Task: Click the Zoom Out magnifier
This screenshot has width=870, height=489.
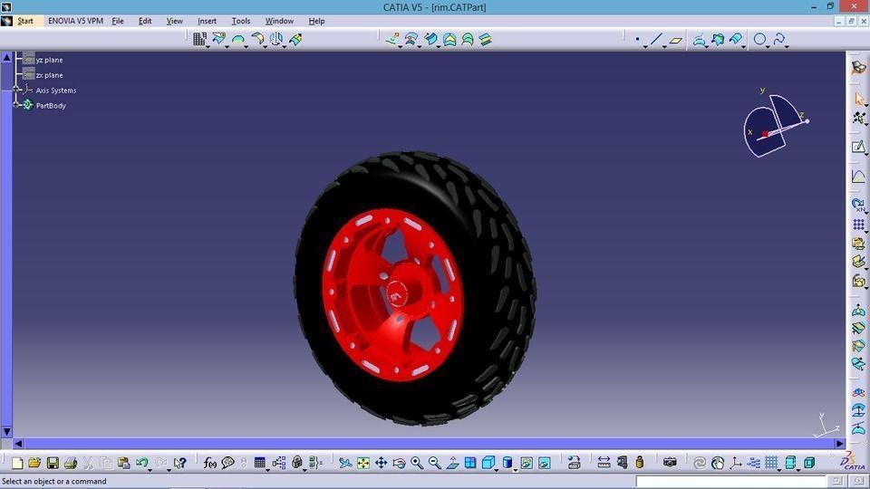Action: pyautogui.click(x=434, y=463)
